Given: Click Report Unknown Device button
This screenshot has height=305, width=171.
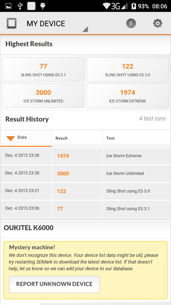Looking at the screenshot, I should click(54, 284).
